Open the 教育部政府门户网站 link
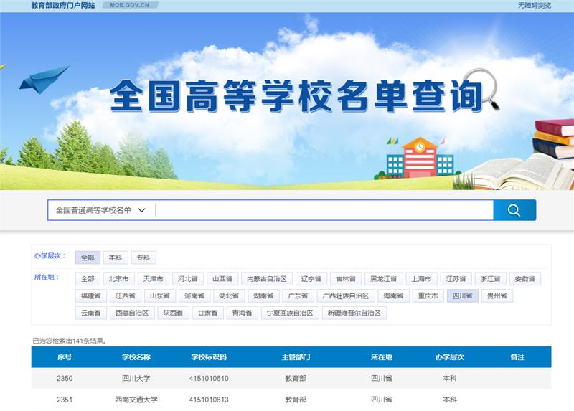Image resolution: width=574 pixels, height=411 pixels. pos(63,5)
